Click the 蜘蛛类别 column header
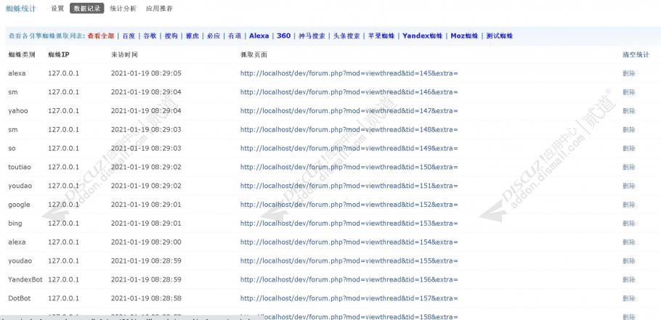661x320 pixels. (22, 54)
